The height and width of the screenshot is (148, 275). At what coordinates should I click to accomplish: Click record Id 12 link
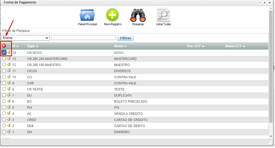(x=14, y=65)
